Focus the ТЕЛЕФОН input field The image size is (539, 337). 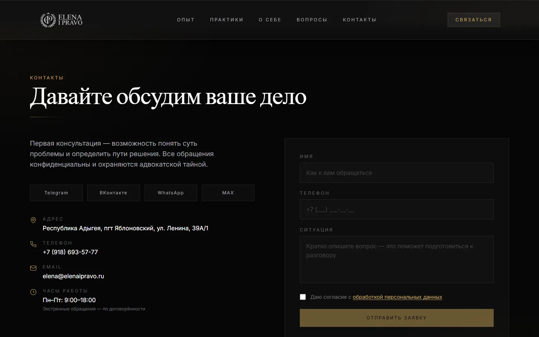[x=396, y=209]
